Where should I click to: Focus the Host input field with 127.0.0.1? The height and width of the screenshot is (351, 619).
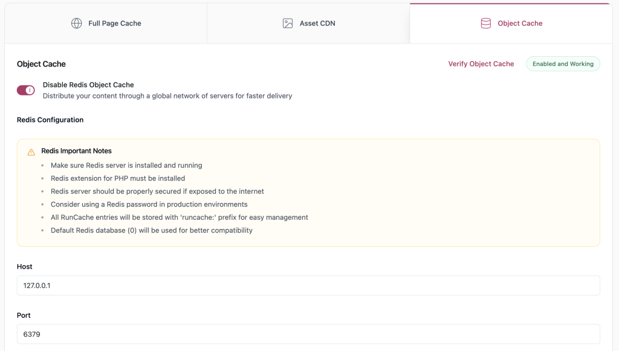[x=308, y=286]
